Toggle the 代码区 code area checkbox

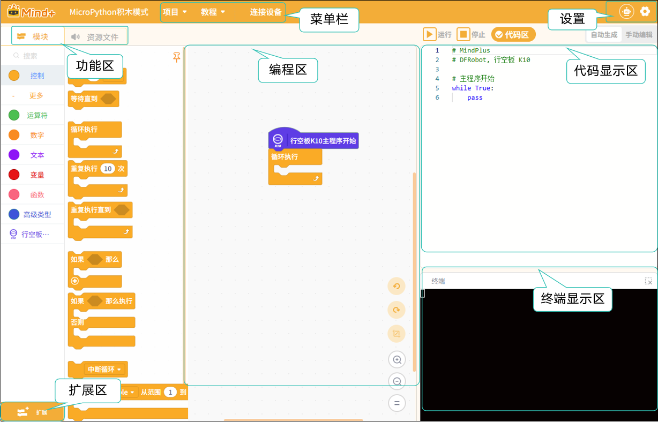(513, 35)
